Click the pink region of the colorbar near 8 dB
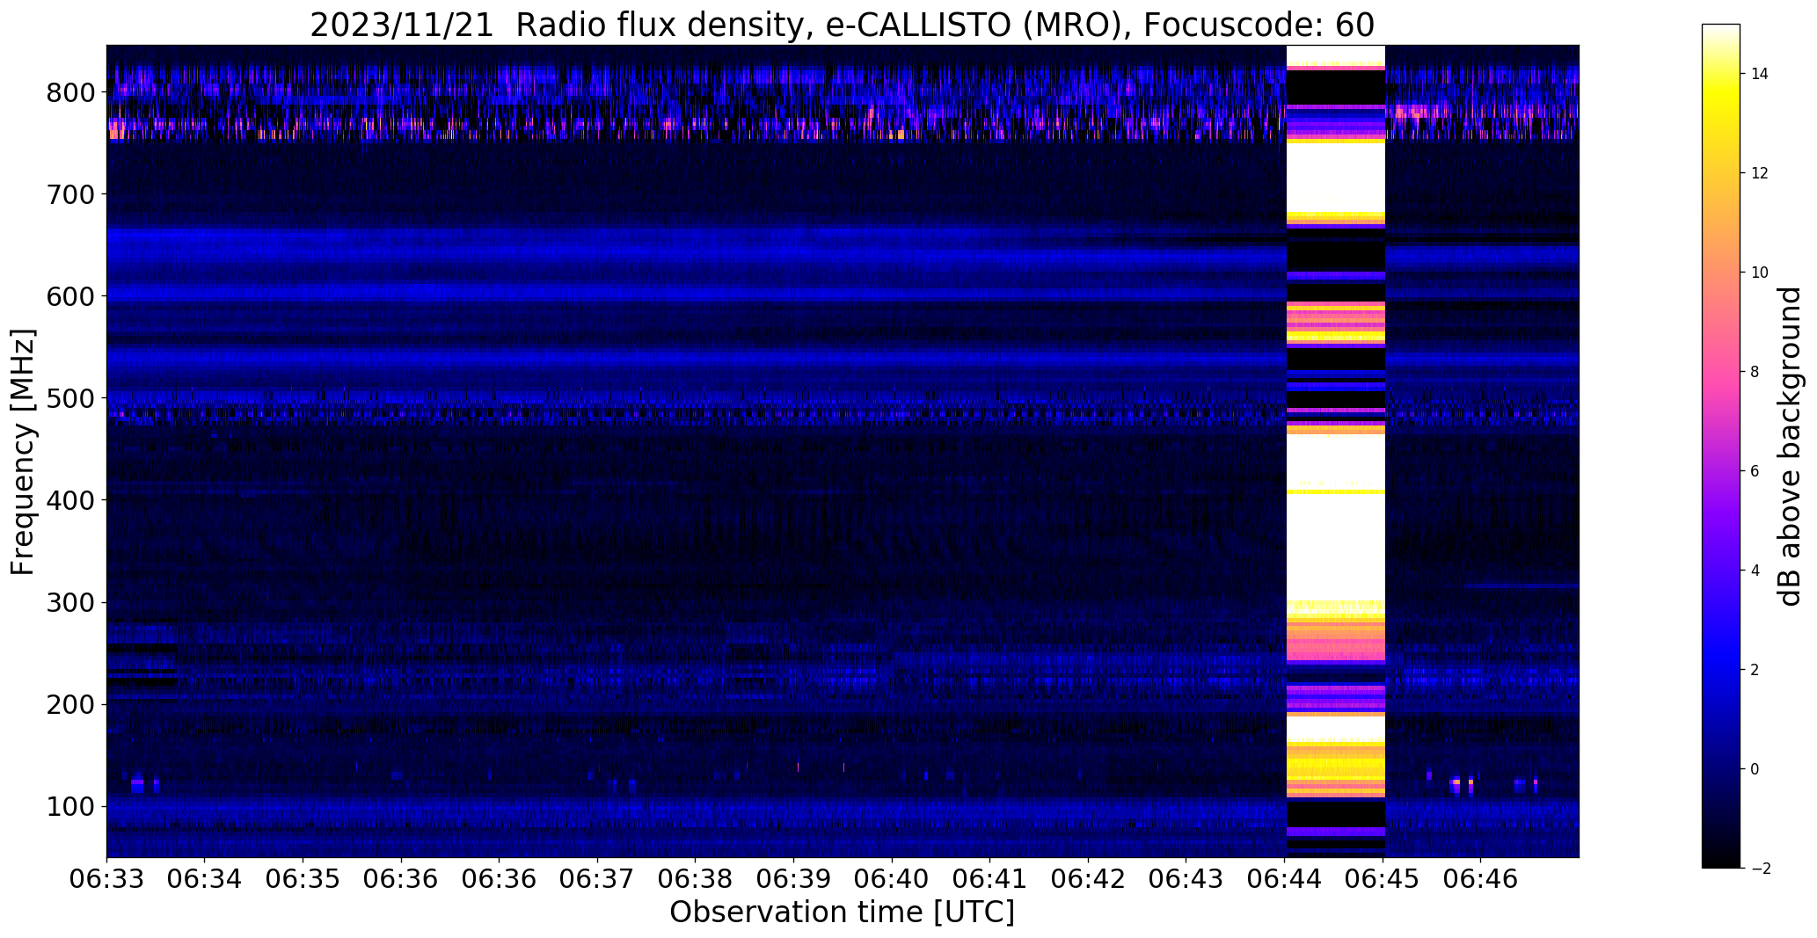 click(1721, 372)
